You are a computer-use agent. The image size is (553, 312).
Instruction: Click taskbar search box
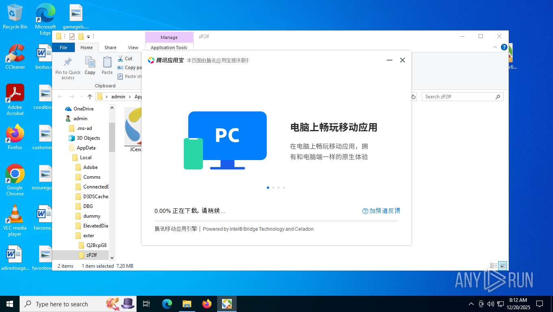pos(78,304)
